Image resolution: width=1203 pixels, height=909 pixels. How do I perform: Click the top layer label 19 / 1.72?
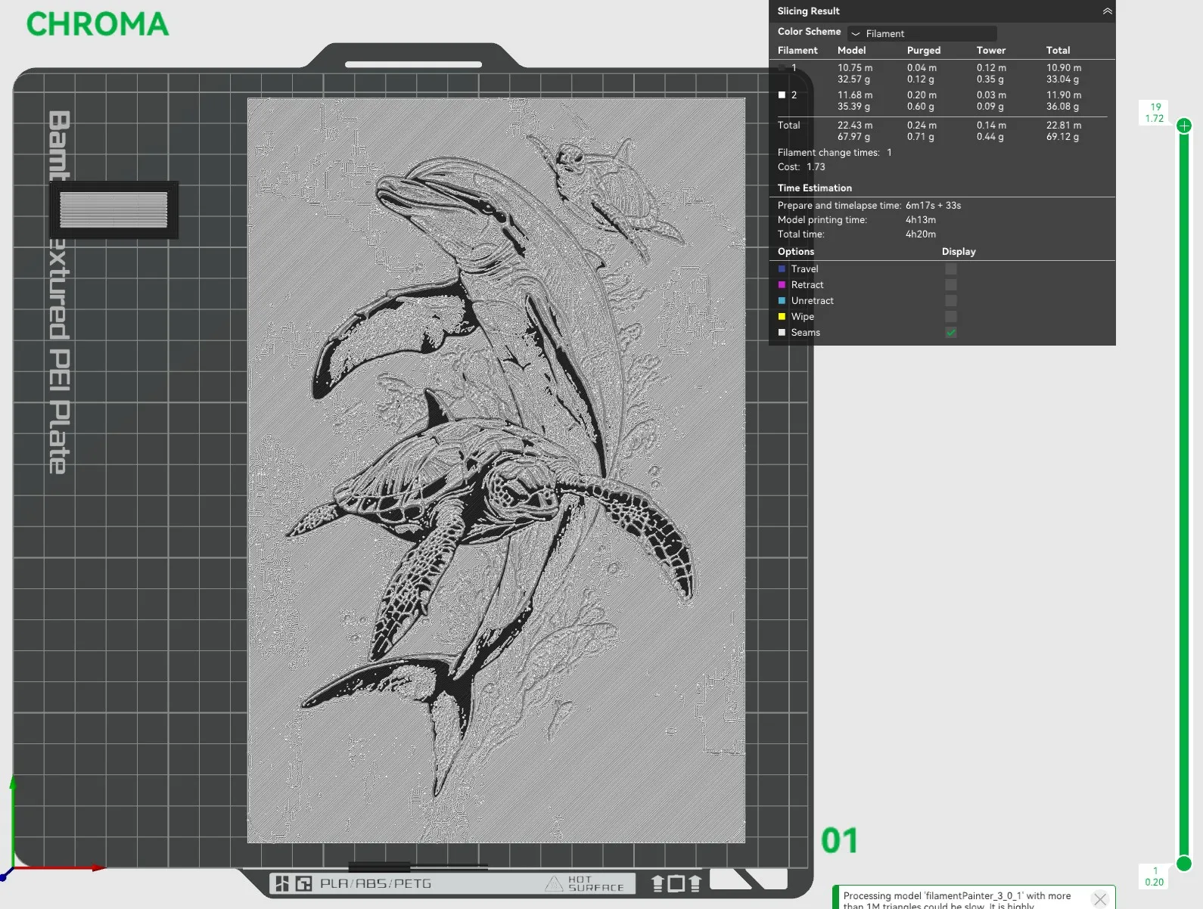coord(1155,113)
